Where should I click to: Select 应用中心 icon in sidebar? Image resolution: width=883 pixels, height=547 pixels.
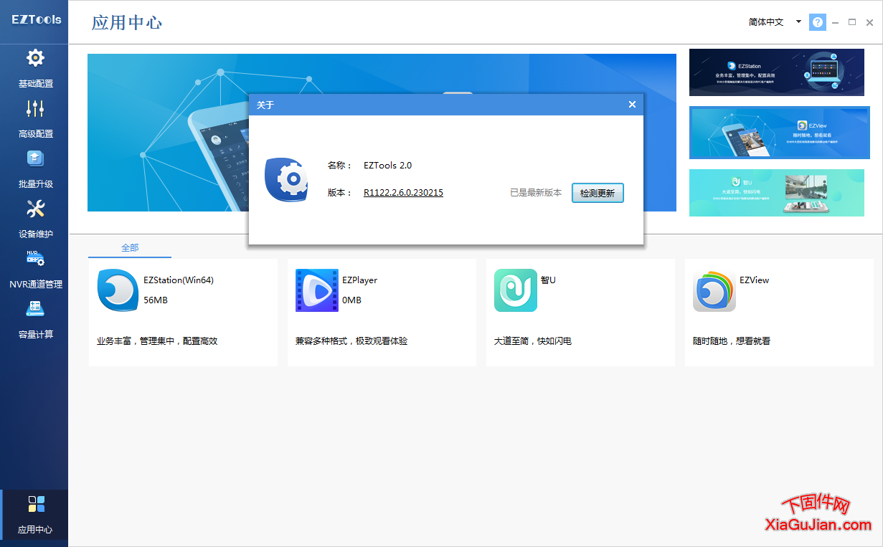pyautogui.click(x=36, y=503)
